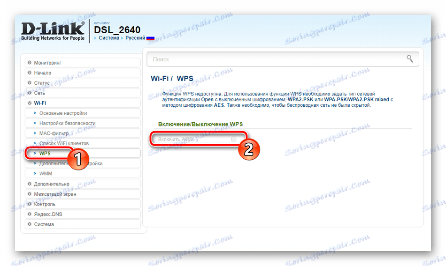Click the Включение/Выключение WPS section heading
446x266 pixels.
pyautogui.click(x=200, y=124)
